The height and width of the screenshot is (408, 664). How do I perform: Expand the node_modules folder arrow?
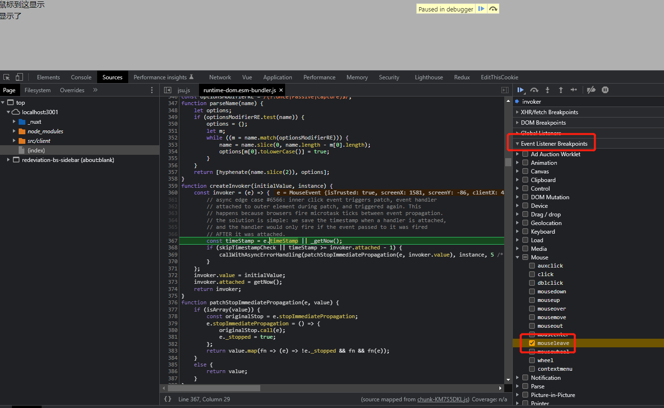[x=14, y=131]
